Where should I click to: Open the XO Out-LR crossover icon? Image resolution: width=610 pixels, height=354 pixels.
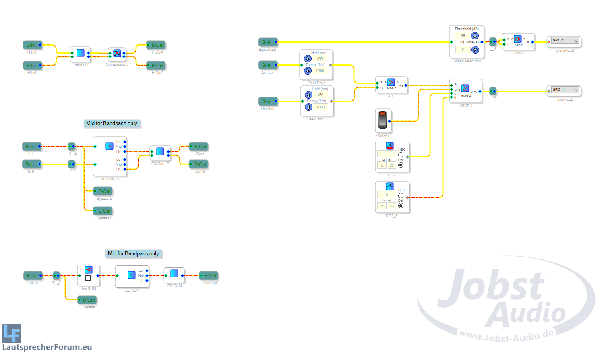tap(109, 146)
